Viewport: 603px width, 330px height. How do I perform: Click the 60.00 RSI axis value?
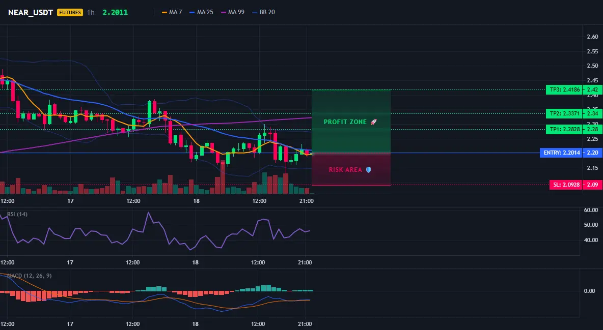coord(591,210)
